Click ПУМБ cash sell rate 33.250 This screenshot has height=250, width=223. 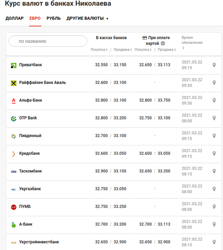pyautogui.click(x=120, y=207)
